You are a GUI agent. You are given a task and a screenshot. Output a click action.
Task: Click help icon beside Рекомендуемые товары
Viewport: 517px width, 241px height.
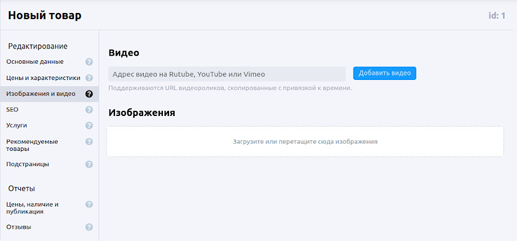coord(89,142)
